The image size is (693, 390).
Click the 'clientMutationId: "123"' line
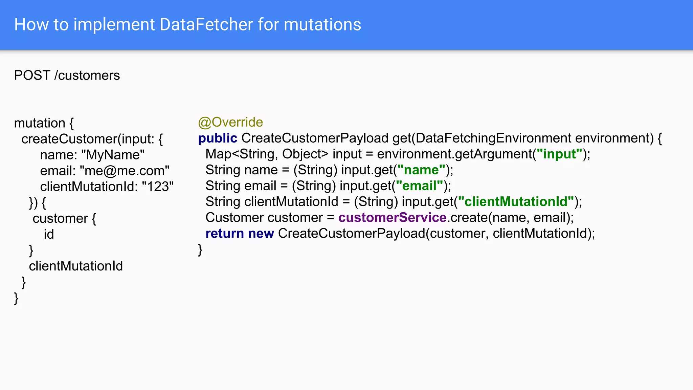point(107,187)
